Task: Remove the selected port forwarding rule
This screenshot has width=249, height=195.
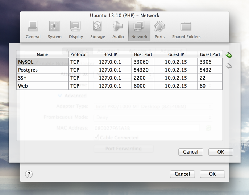Action: (228, 65)
